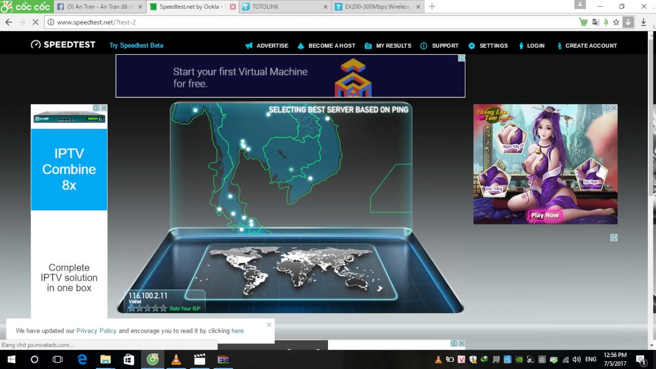Close the TOTOLINK tab
This screenshot has height=369, width=656.
pos(325,7)
